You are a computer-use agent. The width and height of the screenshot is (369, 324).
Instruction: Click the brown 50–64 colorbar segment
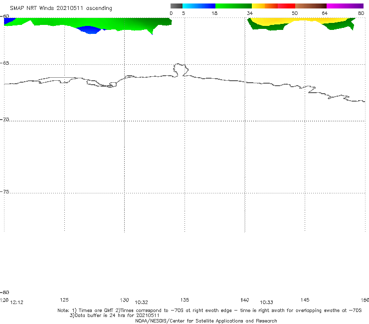[311, 6]
